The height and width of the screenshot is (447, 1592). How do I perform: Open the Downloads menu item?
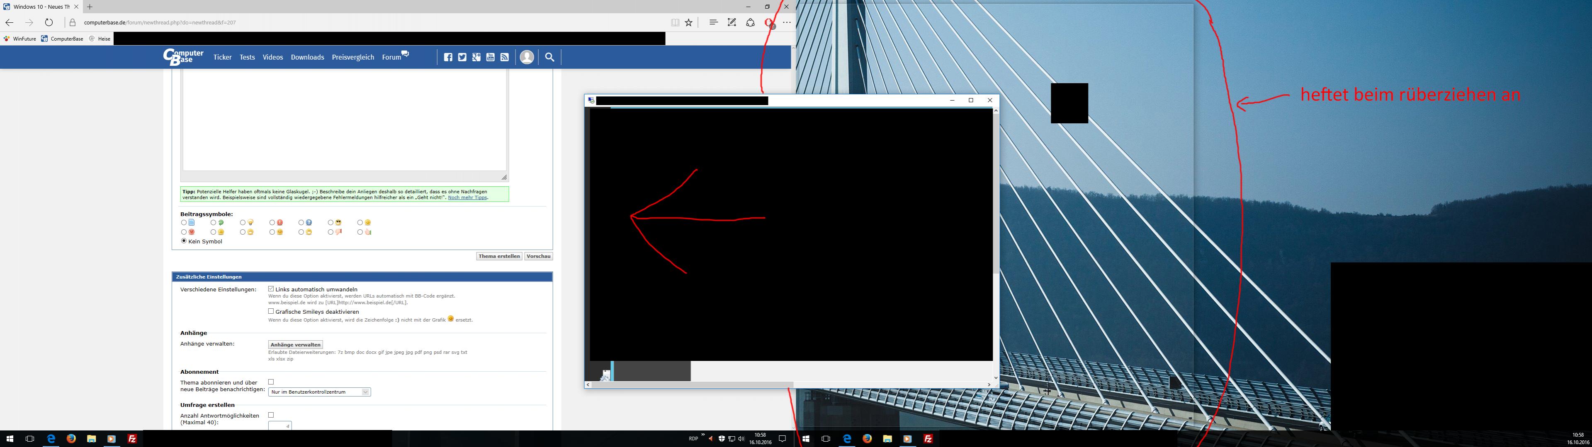307,58
